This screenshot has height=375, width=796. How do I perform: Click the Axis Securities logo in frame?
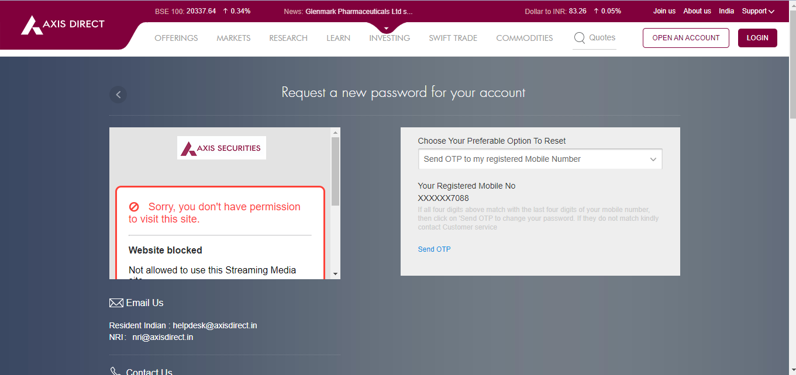point(222,148)
